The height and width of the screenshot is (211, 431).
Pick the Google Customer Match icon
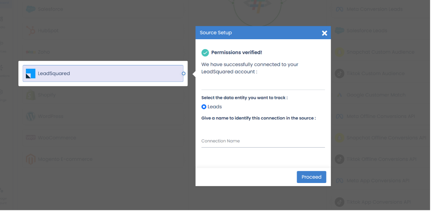tap(340, 95)
